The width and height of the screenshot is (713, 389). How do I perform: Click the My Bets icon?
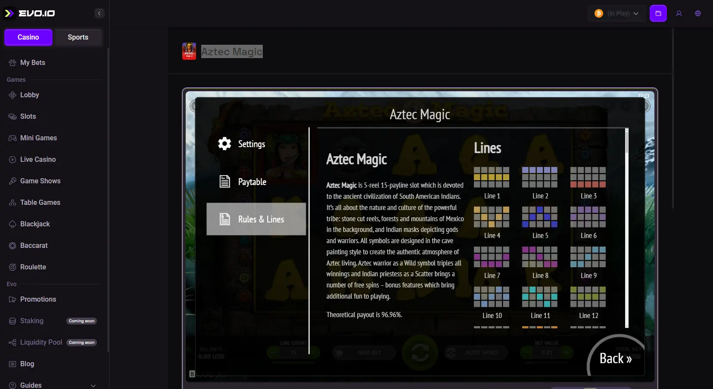point(12,63)
